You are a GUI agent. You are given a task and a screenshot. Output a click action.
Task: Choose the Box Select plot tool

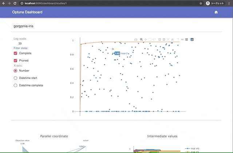click(x=150, y=40)
